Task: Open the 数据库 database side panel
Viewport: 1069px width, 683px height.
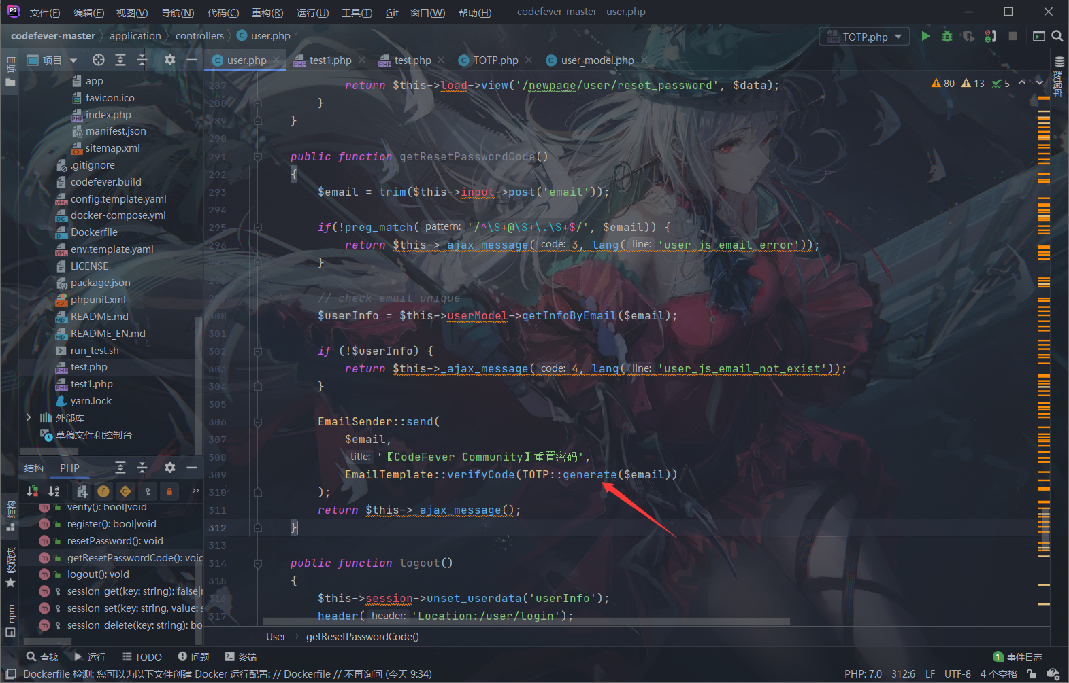Action: (x=1059, y=76)
